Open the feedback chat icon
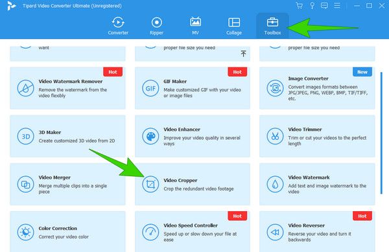 (324, 5)
